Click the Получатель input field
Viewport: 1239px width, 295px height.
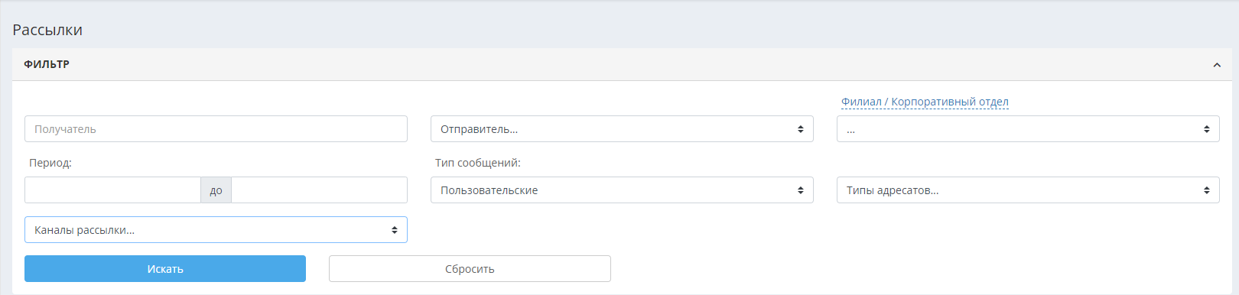point(216,129)
